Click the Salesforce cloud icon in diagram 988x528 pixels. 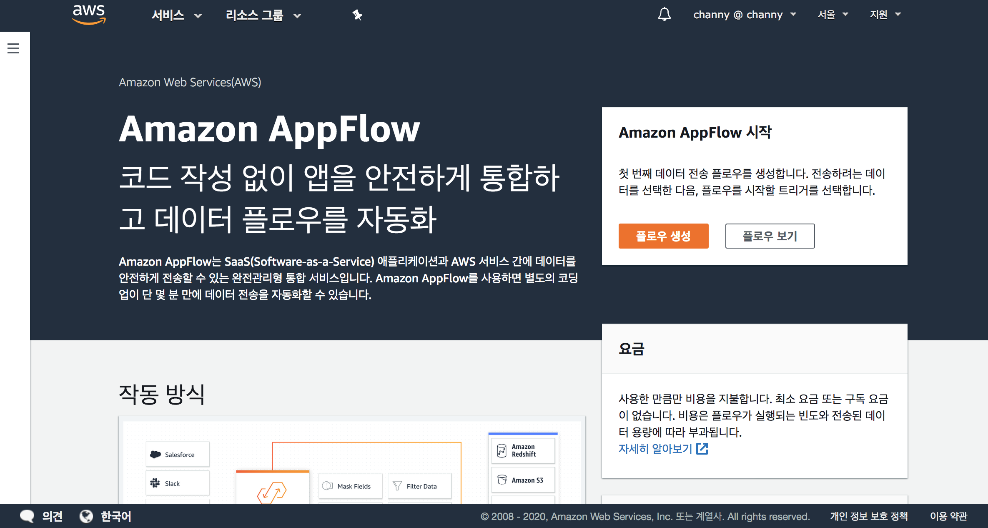[x=155, y=455]
